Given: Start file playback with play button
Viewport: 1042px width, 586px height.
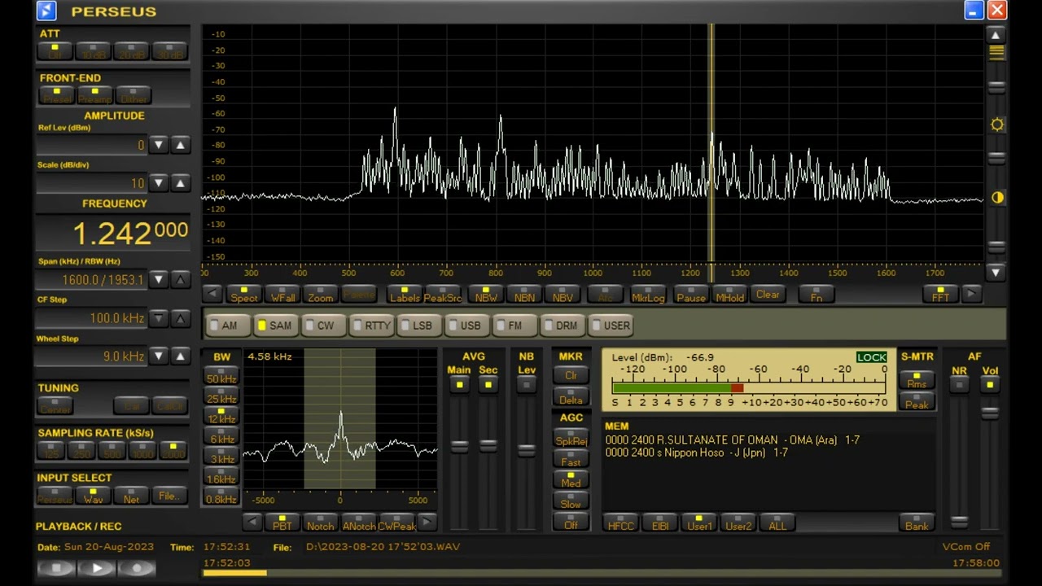Looking at the screenshot, I should (x=97, y=568).
